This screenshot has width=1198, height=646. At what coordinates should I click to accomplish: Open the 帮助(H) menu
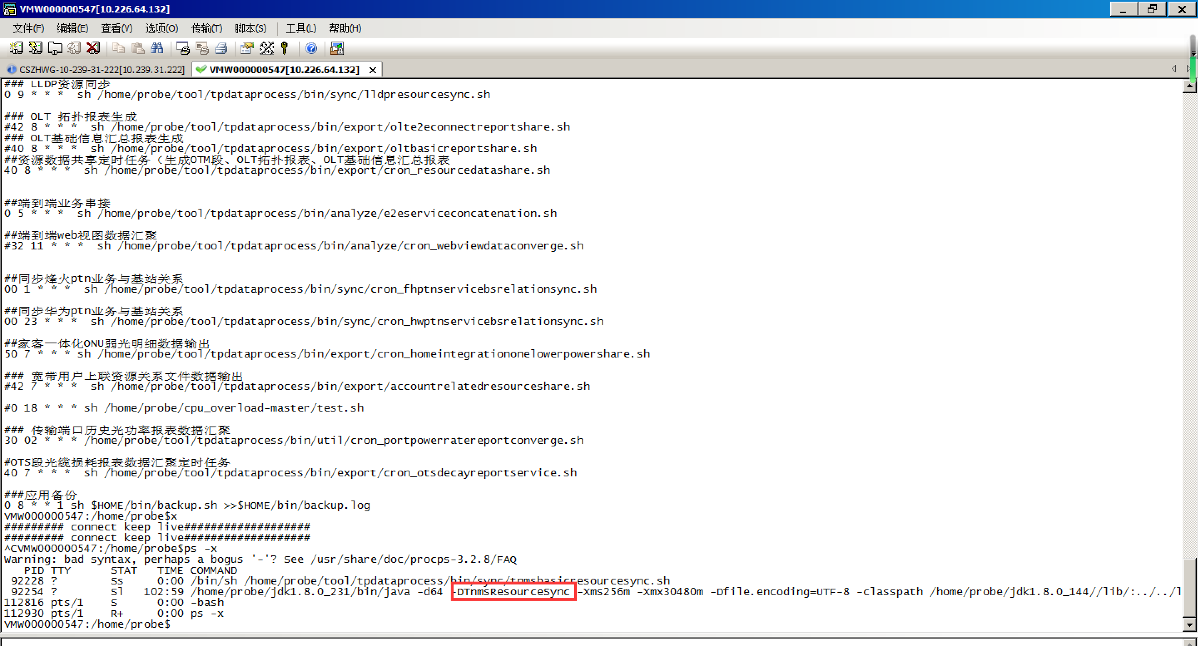point(345,28)
